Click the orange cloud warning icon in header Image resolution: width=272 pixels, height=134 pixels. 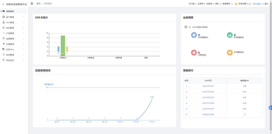click(x=236, y=4)
